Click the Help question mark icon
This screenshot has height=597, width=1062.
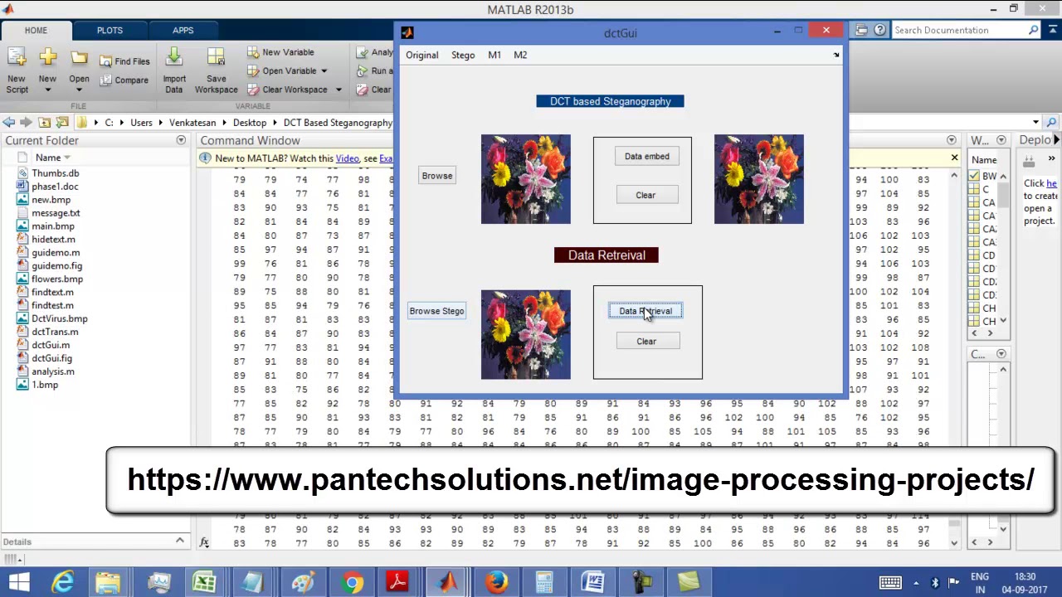879,30
